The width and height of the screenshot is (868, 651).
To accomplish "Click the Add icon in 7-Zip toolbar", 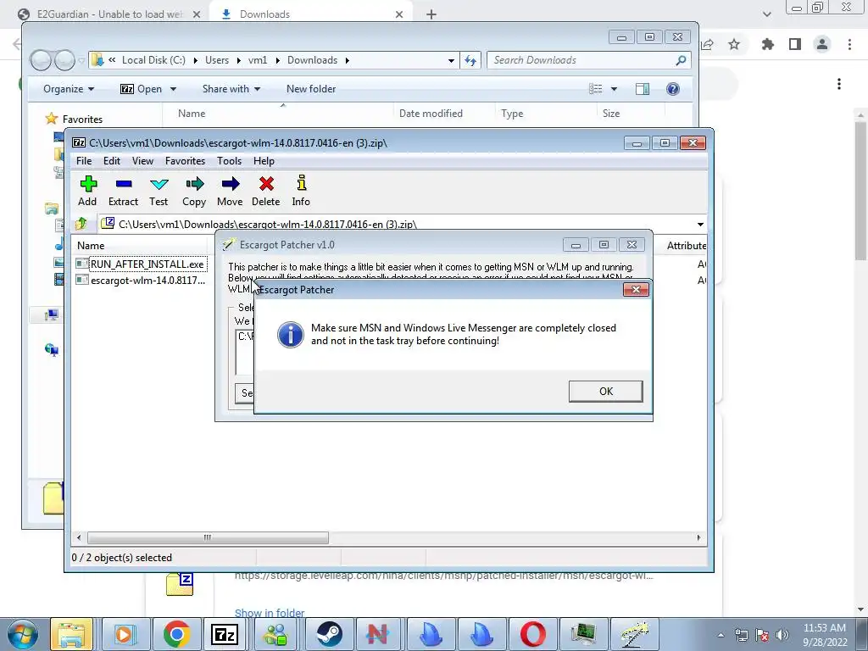I will point(87,192).
